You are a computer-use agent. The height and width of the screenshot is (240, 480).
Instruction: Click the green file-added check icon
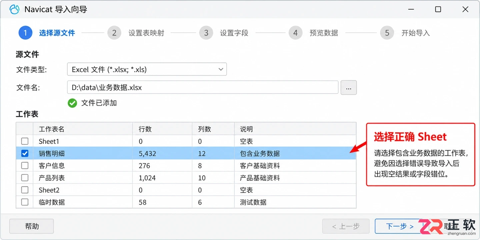[x=72, y=103]
